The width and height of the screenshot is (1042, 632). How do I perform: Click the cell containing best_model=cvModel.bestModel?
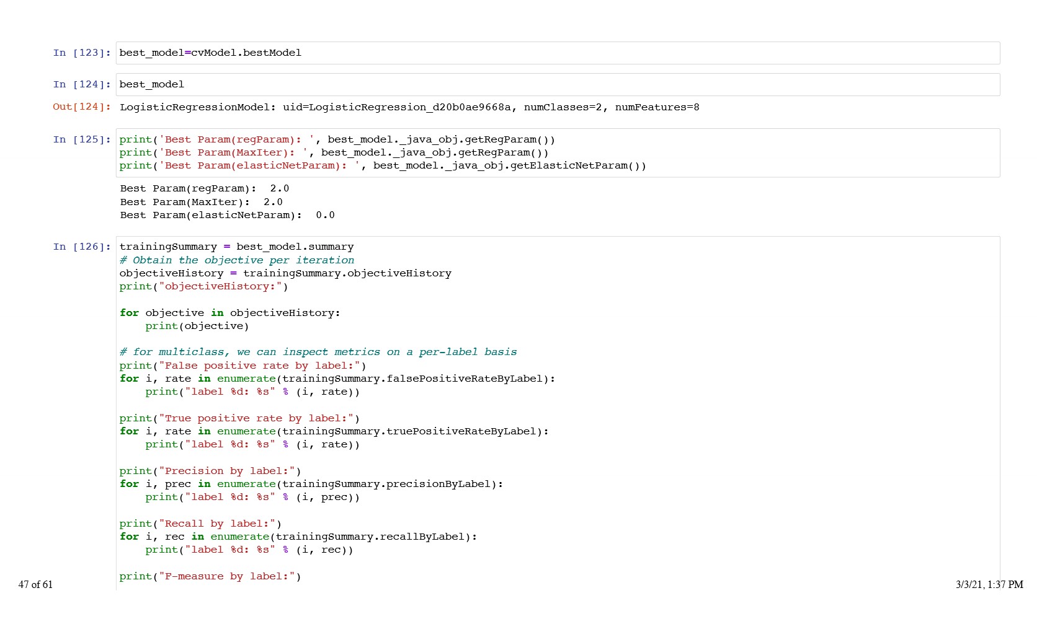point(210,53)
